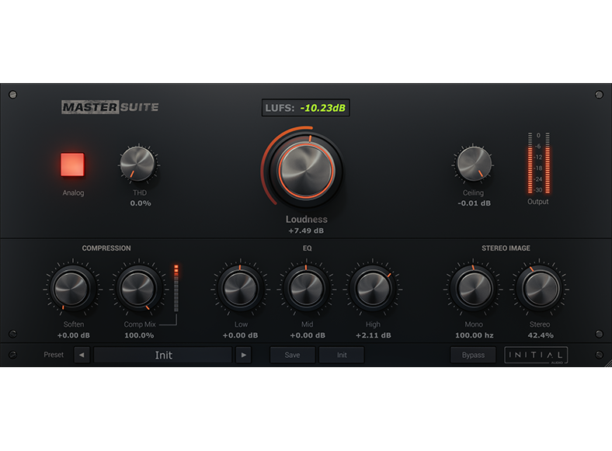612x451 pixels.
Task: Click the LUFS -10.23dB readout
Action: [305, 108]
